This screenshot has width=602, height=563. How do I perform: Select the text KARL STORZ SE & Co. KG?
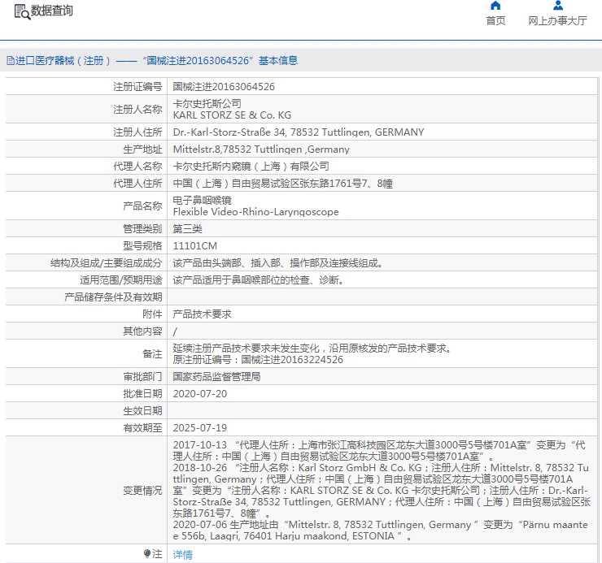[x=232, y=115]
